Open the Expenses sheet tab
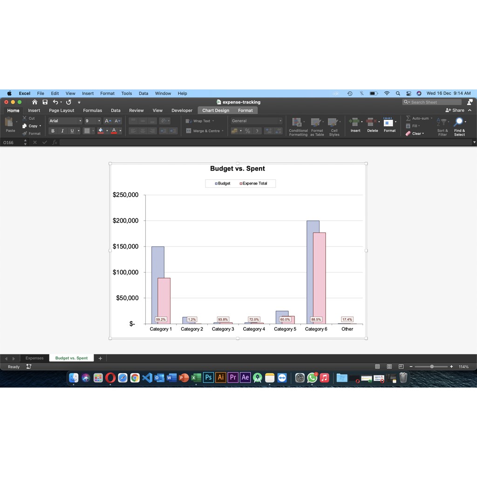 pyautogui.click(x=34, y=358)
